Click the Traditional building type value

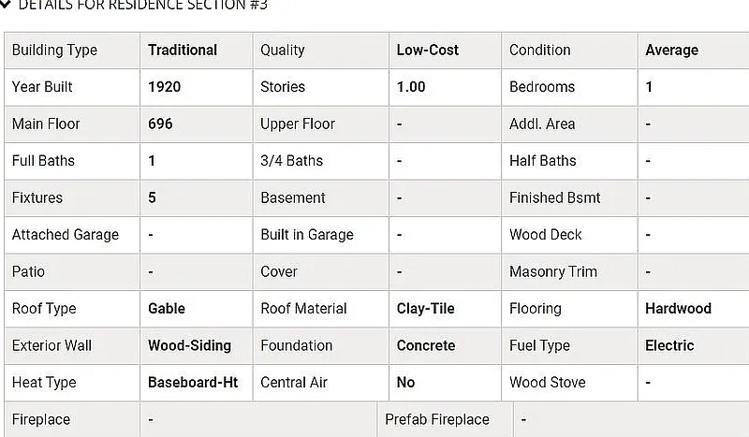coord(183,51)
